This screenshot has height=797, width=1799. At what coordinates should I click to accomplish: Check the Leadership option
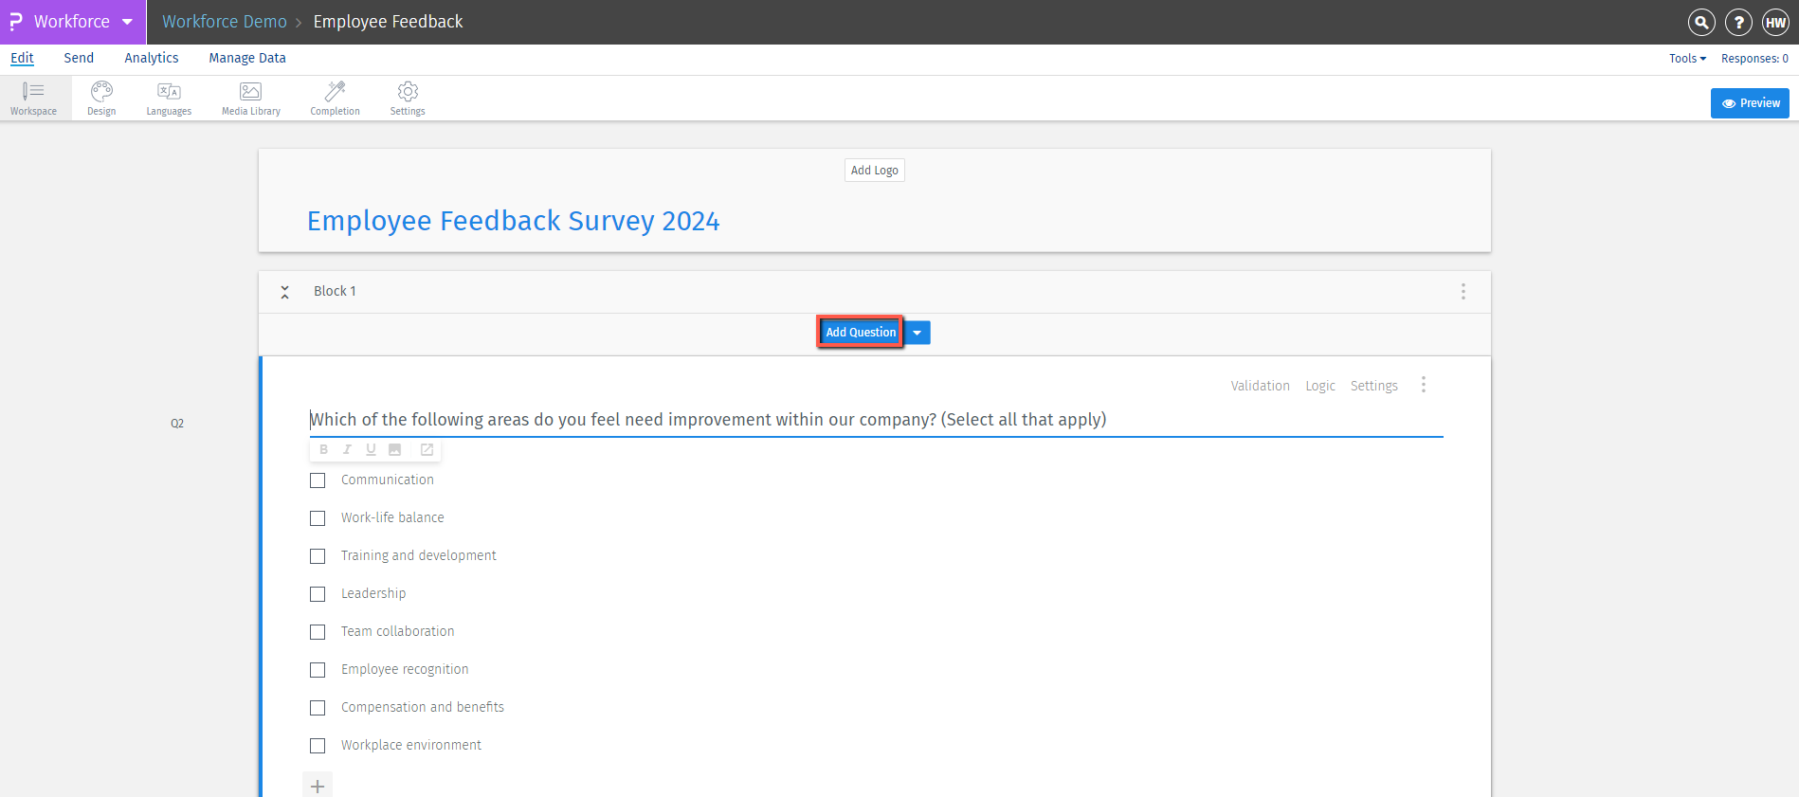pos(318,594)
